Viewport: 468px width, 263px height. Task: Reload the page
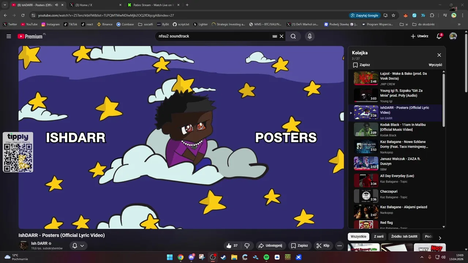23,15
